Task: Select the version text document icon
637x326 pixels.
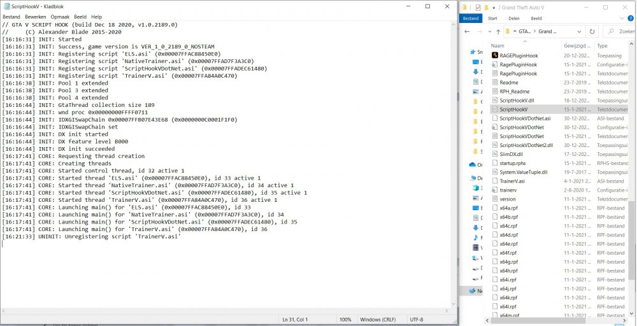Action: click(x=495, y=199)
